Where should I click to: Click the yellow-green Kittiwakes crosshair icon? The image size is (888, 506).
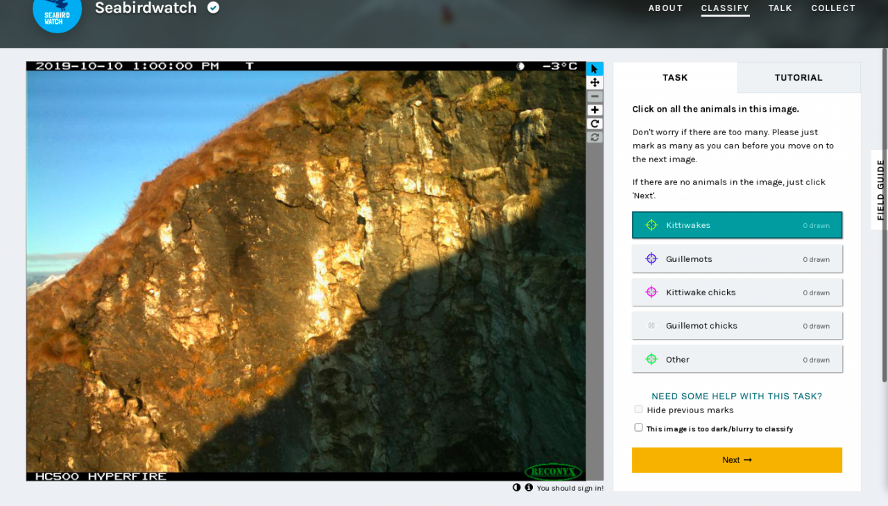tap(651, 225)
